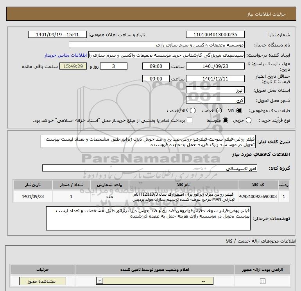The image size is (301, 291).
Task: Click the اعلام وضعیت مجوز header
Action: (x=154, y=270)
